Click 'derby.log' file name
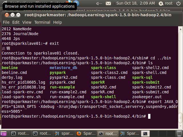183x137 pixels. coord(12,77)
